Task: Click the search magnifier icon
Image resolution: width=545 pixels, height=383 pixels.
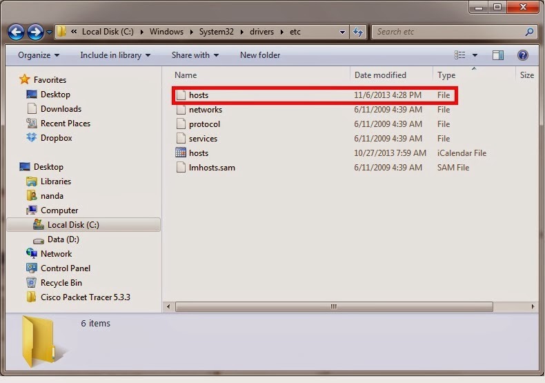Action: coord(529,32)
